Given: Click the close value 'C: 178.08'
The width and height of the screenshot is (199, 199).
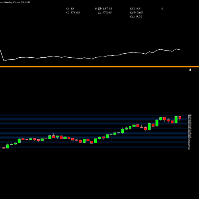Looking at the screenshot, I should (73, 13).
